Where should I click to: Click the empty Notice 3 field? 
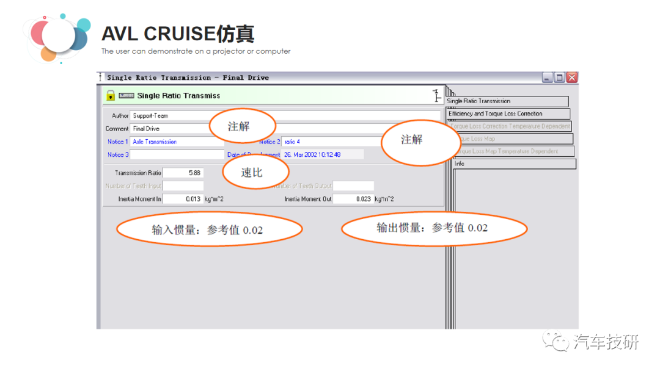(x=177, y=154)
